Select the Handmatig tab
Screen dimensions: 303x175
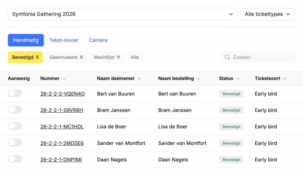[x=26, y=40]
